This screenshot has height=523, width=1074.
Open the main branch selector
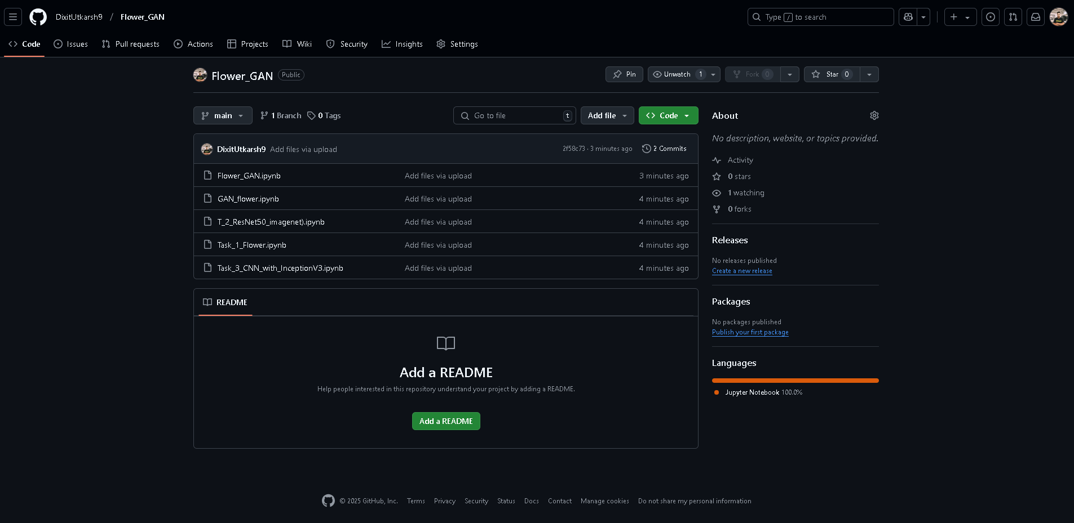(x=223, y=115)
